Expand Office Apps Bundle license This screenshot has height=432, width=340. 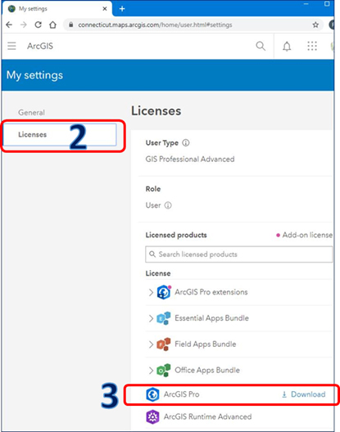[x=151, y=371]
